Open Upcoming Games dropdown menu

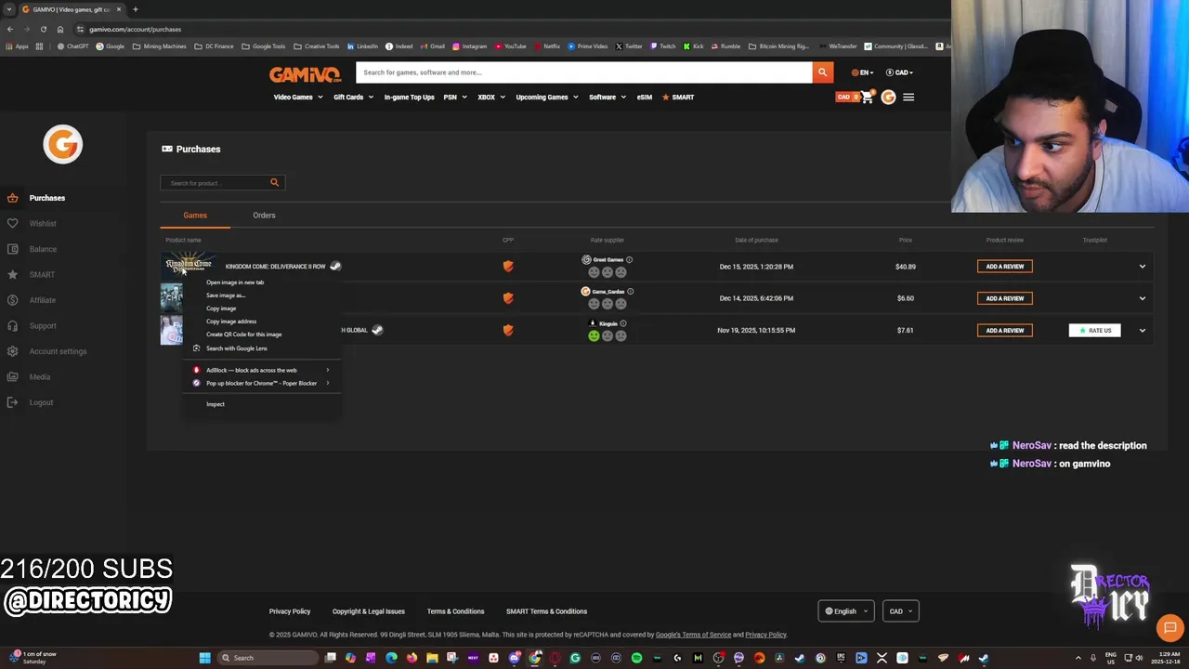click(547, 97)
